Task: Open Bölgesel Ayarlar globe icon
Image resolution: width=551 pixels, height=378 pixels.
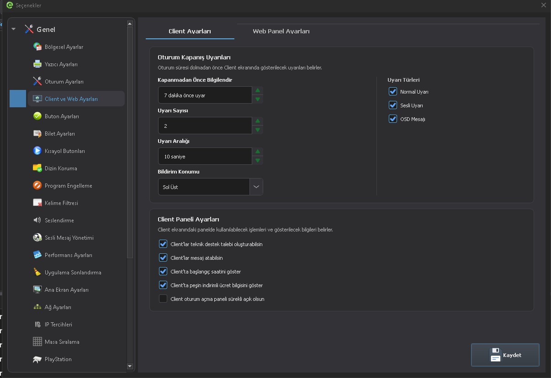Action: pyautogui.click(x=37, y=47)
